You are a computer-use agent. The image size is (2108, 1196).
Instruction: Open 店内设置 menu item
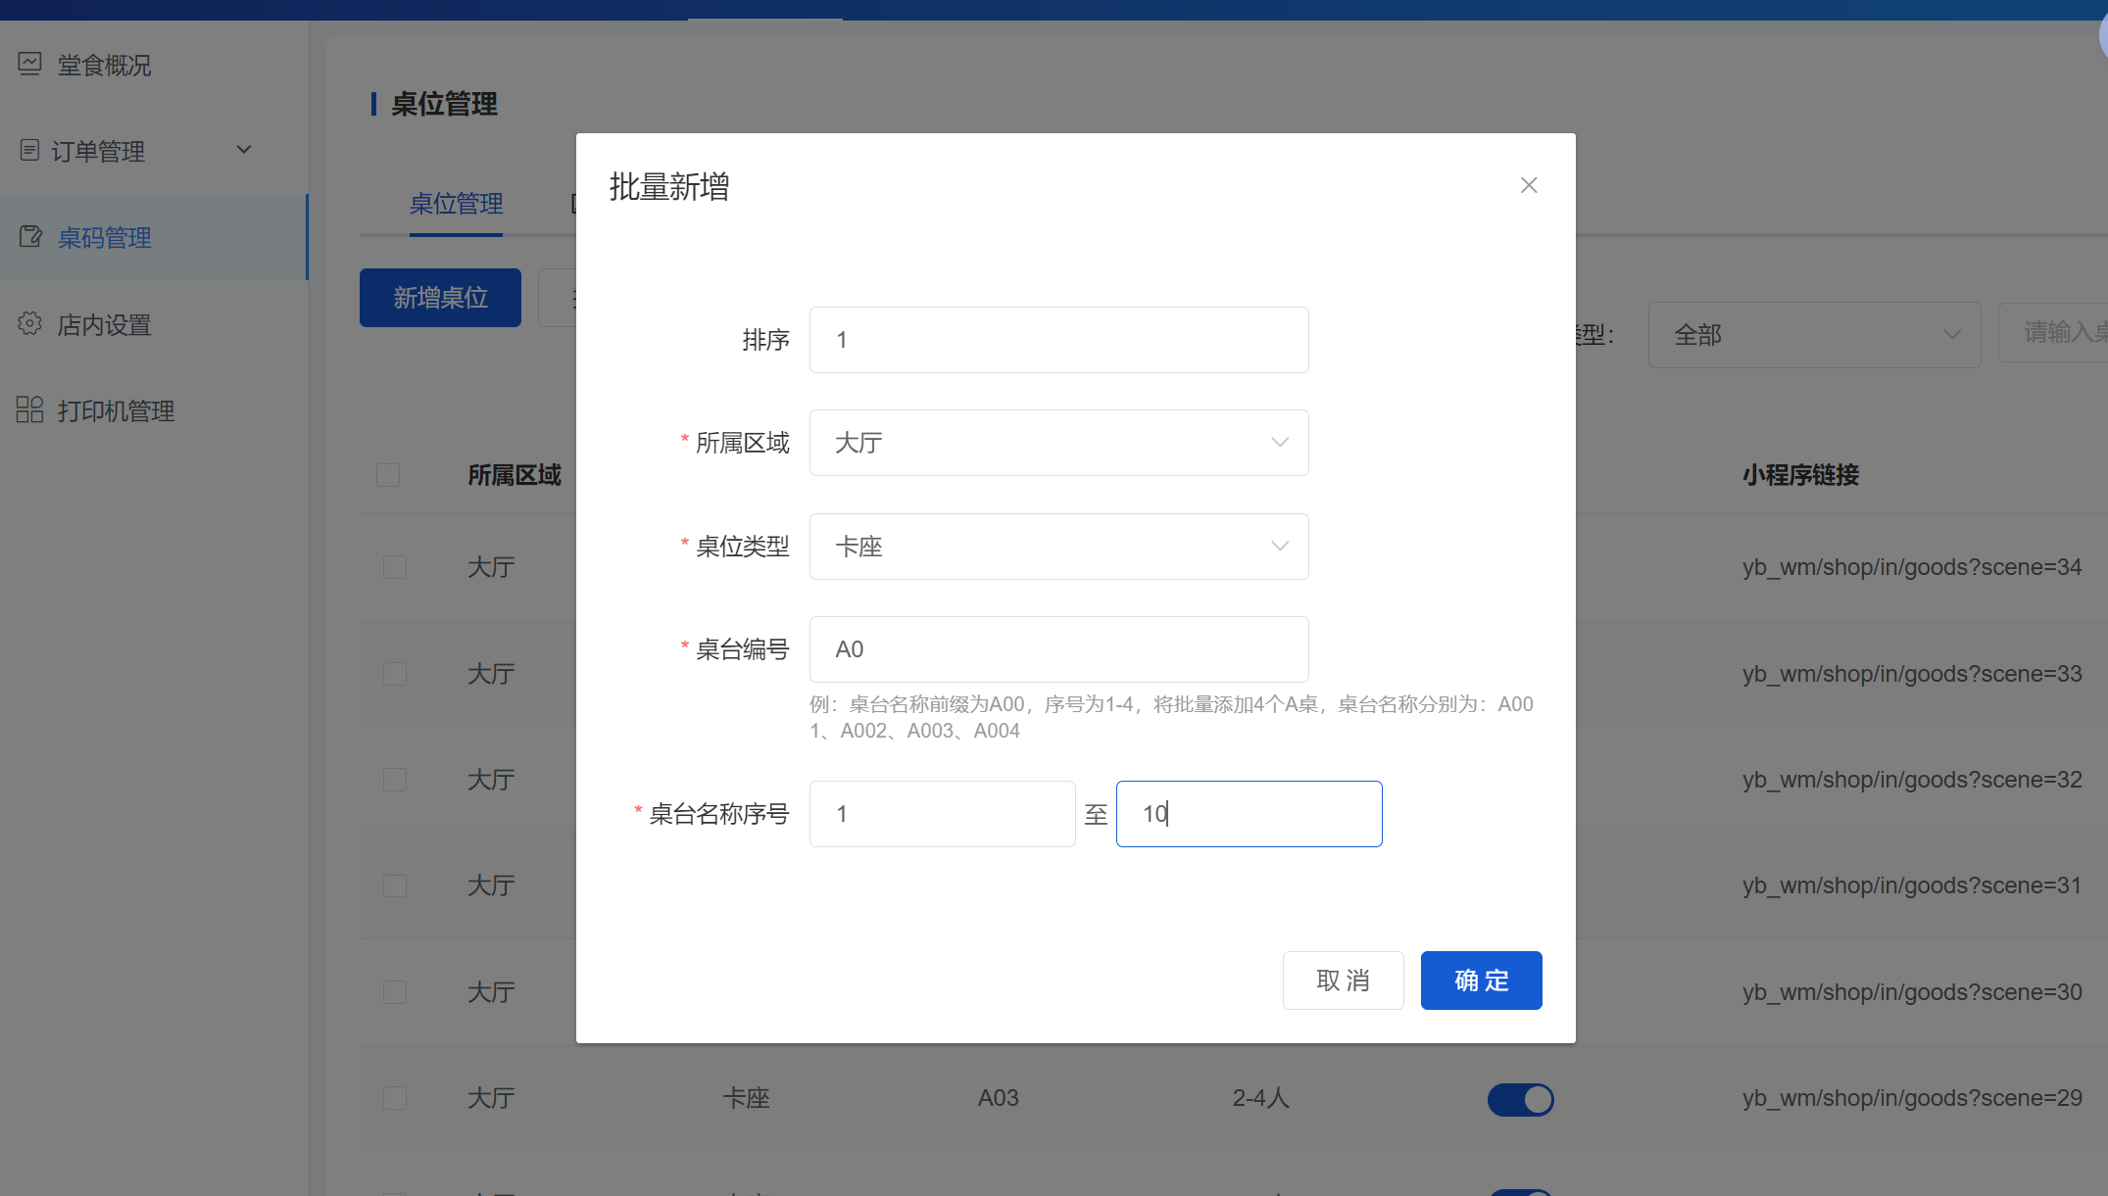pos(104,325)
